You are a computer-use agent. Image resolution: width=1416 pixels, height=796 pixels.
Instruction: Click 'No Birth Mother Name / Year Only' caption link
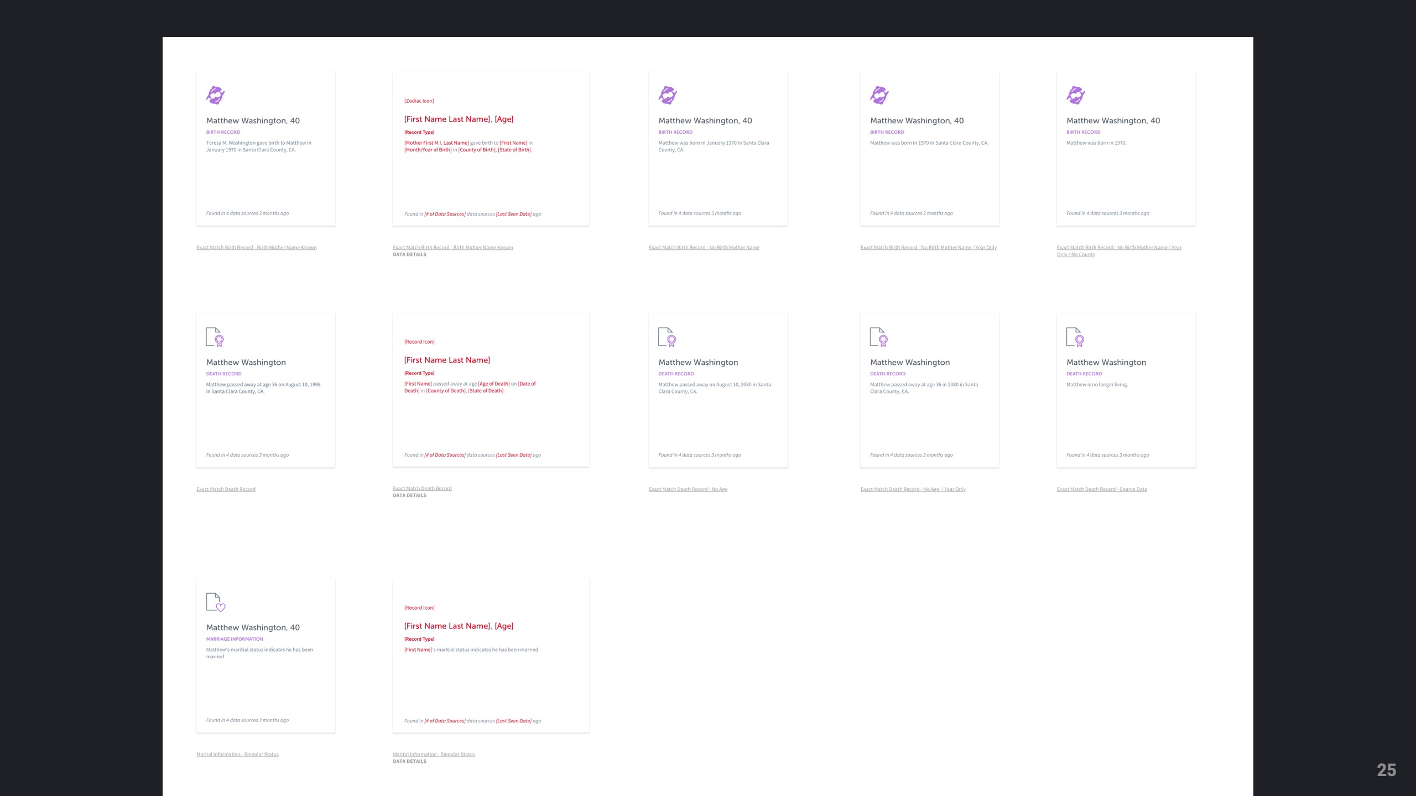[x=928, y=248]
